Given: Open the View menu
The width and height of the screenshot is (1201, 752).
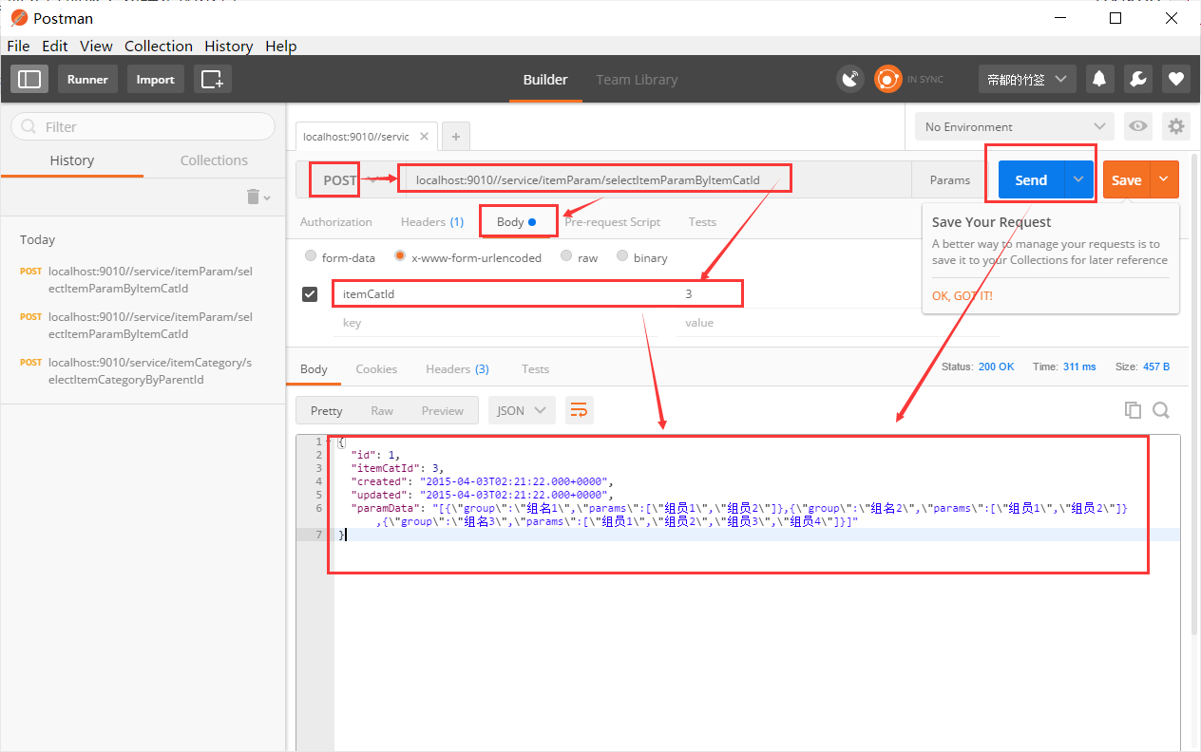Looking at the screenshot, I should point(96,46).
